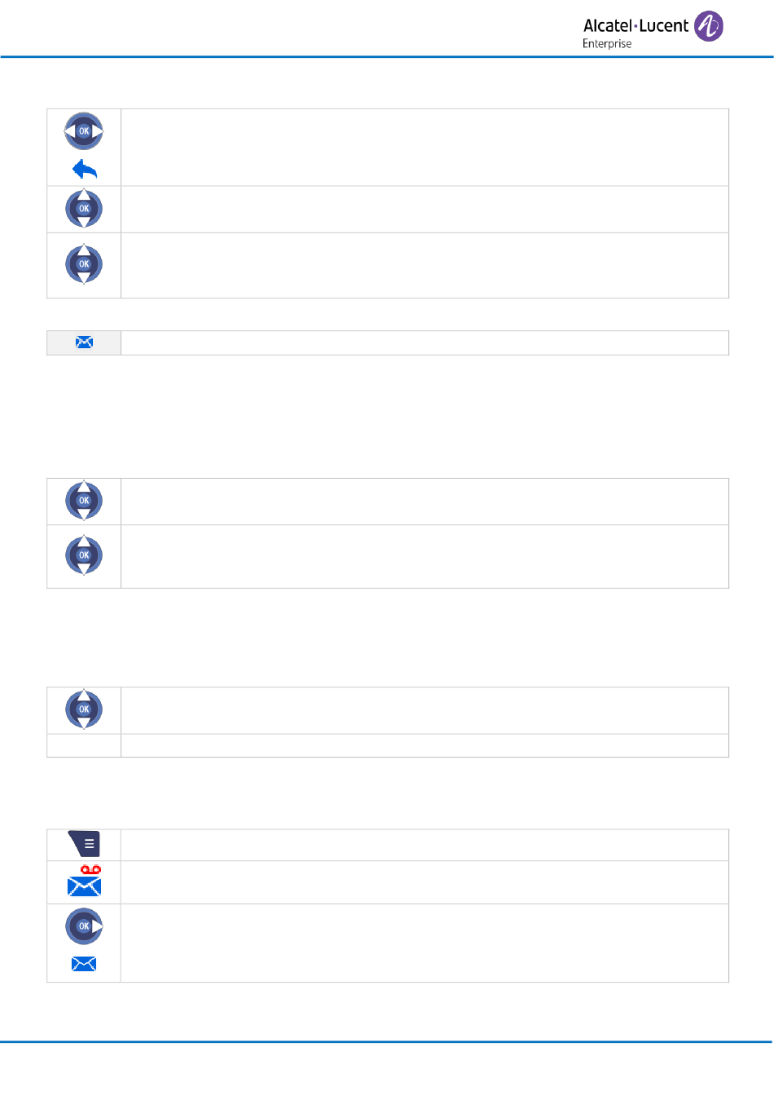
Task: Click the blank field beside the small envelope
Action: coord(424,342)
